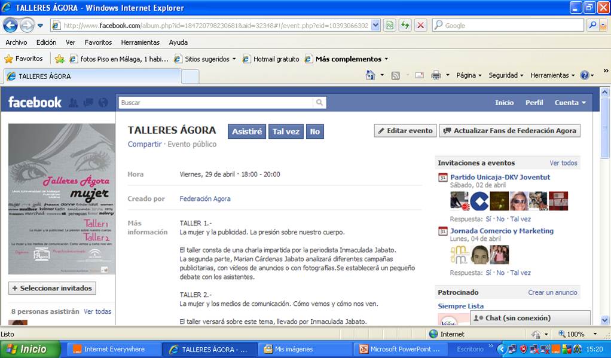Open the Ayuda menu
Screen dimensions: 611x358
(179, 42)
